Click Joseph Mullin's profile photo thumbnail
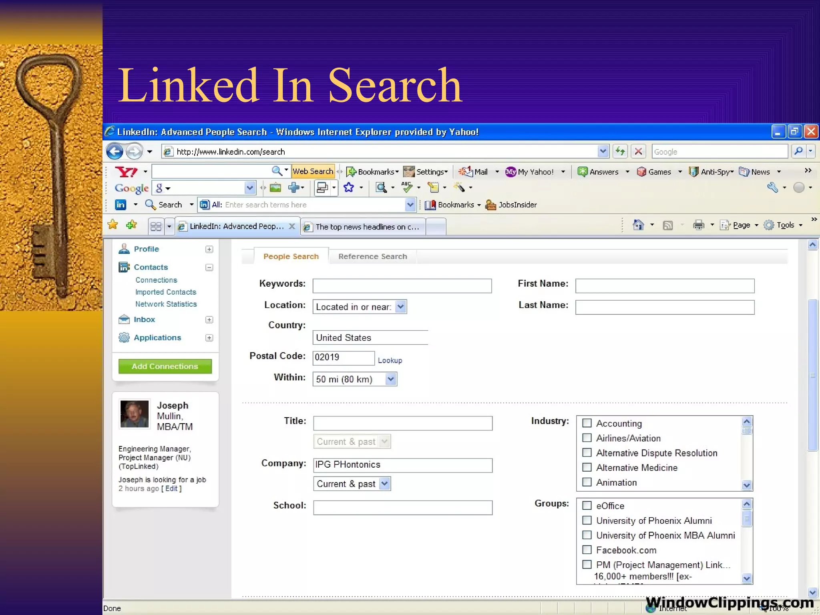This screenshot has height=615, width=820. [x=135, y=414]
